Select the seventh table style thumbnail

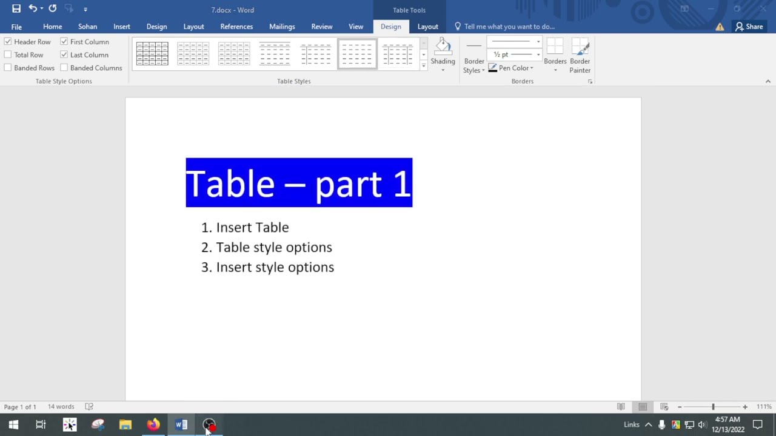pyautogui.click(x=398, y=54)
